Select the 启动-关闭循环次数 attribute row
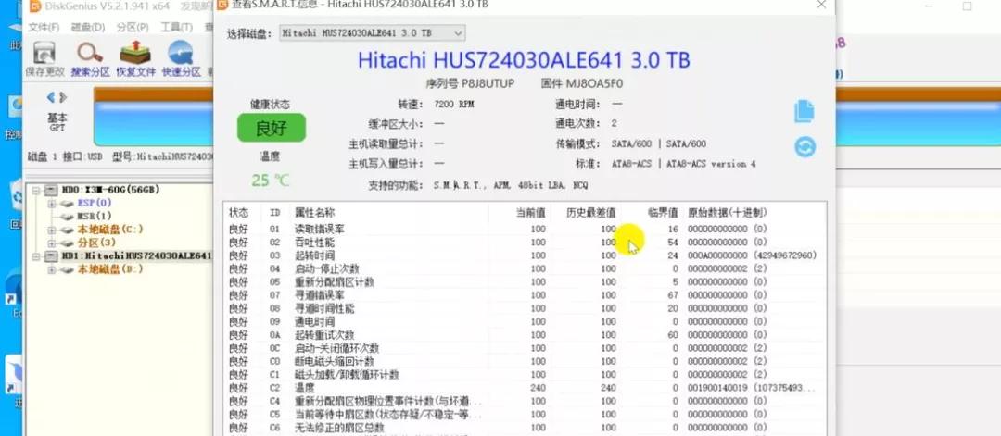The height and width of the screenshot is (436, 1001). (x=524, y=348)
